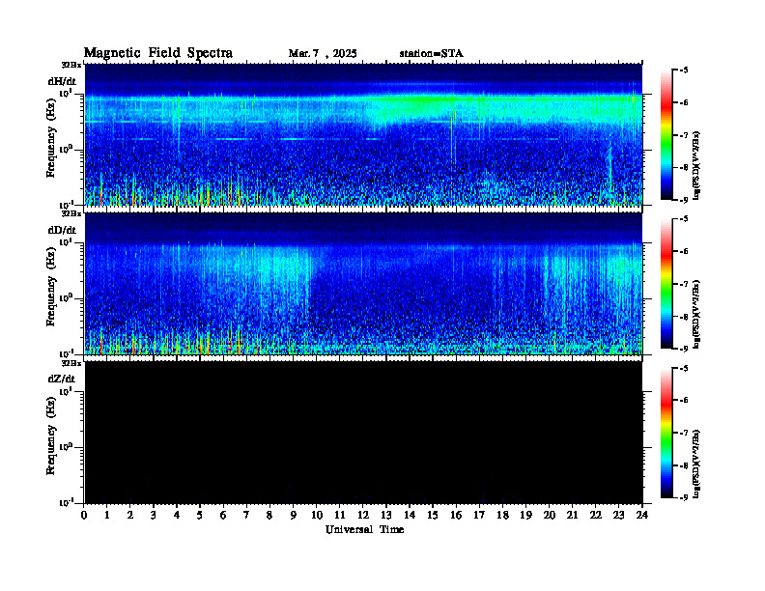Click hour tick label "21" on time axis

(x=572, y=516)
